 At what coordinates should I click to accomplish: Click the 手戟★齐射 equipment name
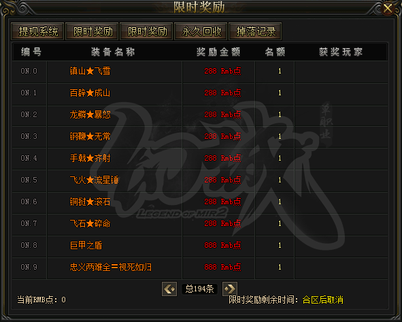tap(90, 158)
